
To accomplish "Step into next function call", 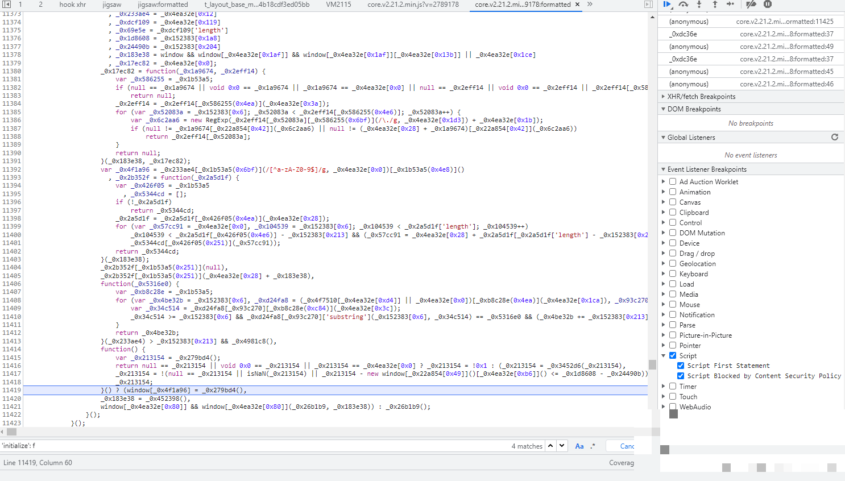I will 699,5.
